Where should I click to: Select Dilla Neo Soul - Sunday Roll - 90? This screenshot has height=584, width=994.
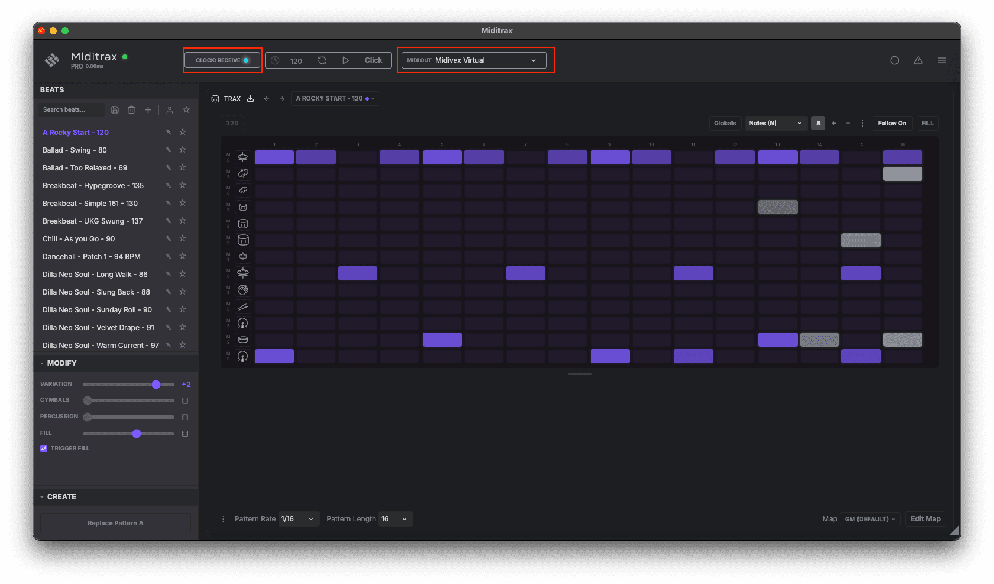(97, 309)
